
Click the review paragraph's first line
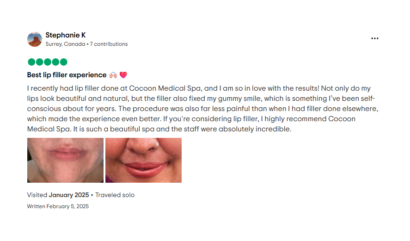coord(199,88)
